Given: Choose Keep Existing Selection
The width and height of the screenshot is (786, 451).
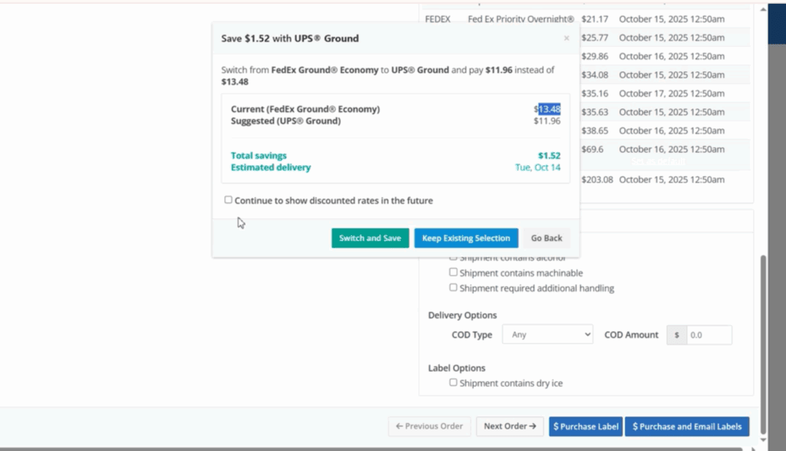Looking at the screenshot, I should point(466,238).
